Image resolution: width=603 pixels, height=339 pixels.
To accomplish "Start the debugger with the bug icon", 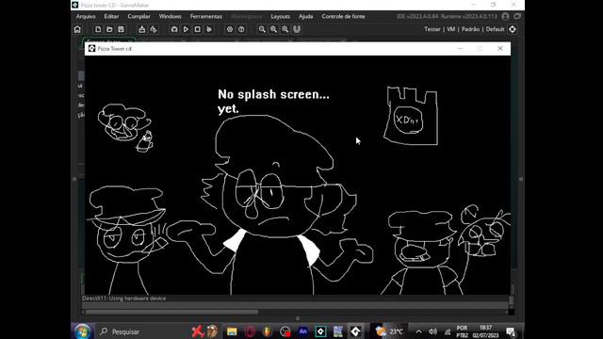I will point(174,29).
